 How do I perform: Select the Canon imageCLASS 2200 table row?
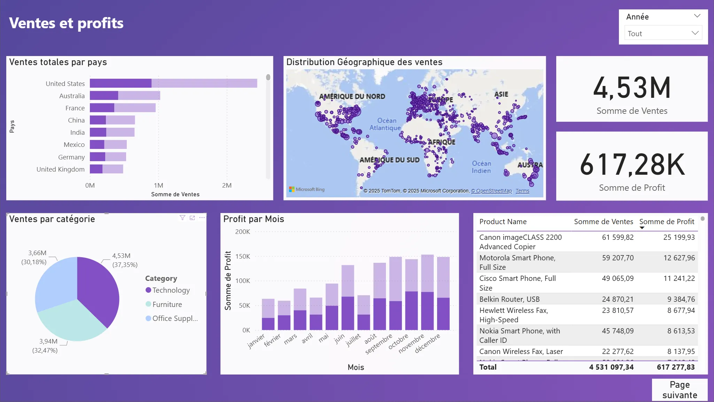(x=520, y=242)
